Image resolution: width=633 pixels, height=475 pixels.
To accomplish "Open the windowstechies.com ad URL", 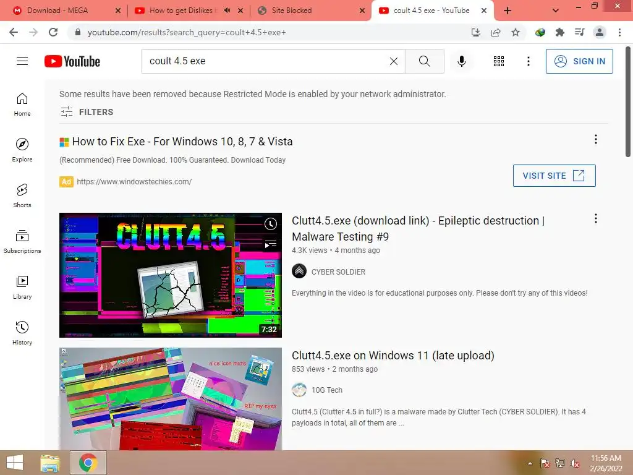I will (134, 182).
